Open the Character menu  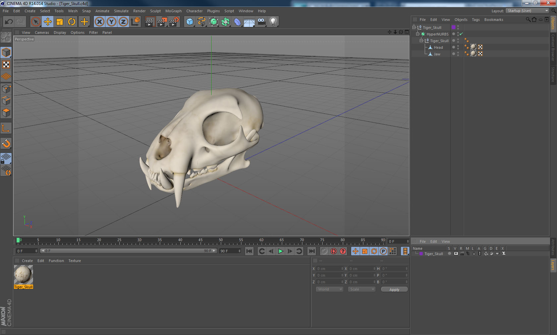tap(194, 11)
